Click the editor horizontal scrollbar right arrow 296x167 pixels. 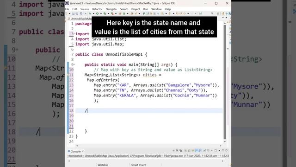click(x=221, y=146)
